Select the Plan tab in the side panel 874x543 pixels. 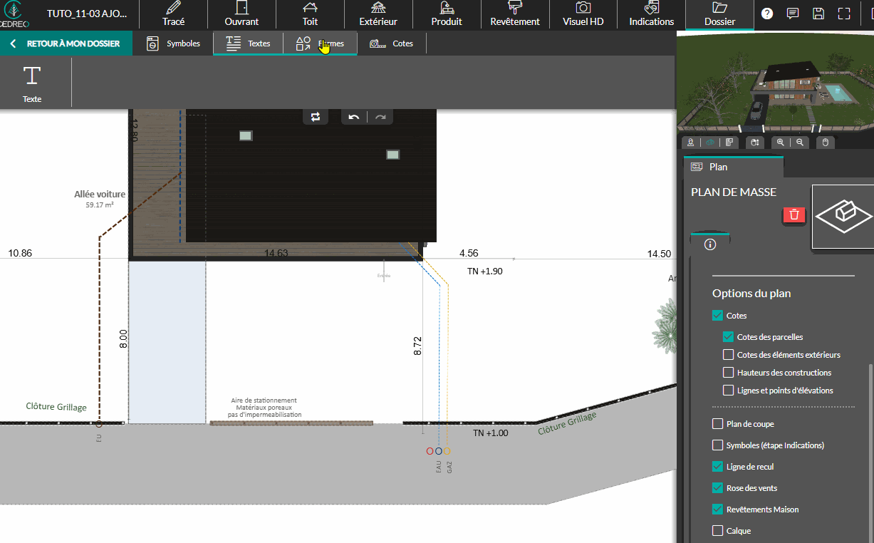[x=734, y=167]
